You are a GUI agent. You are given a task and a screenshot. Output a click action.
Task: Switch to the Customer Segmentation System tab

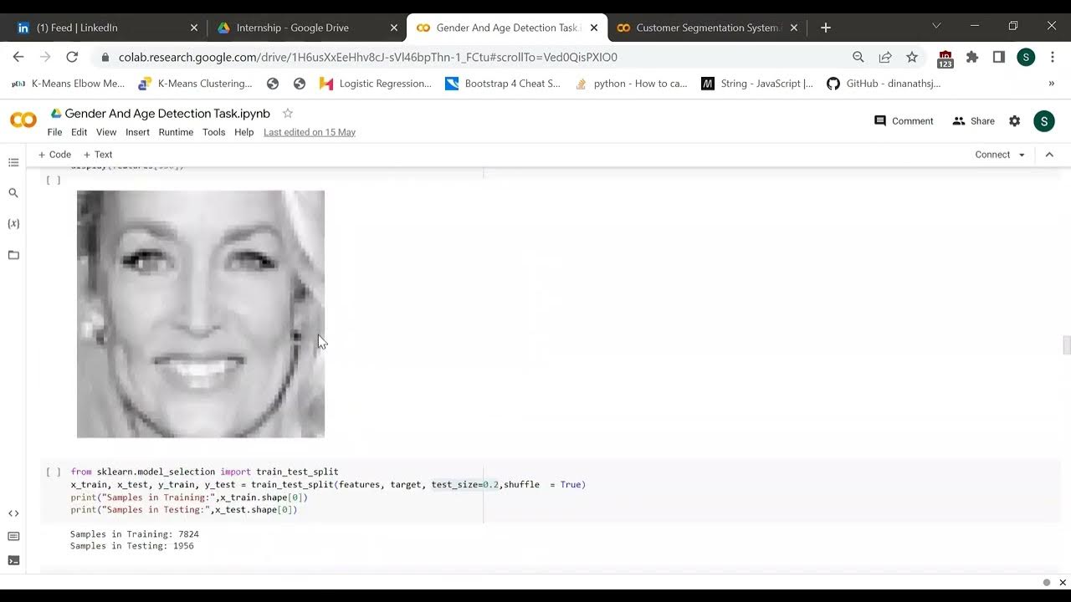pyautogui.click(x=707, y=28)
